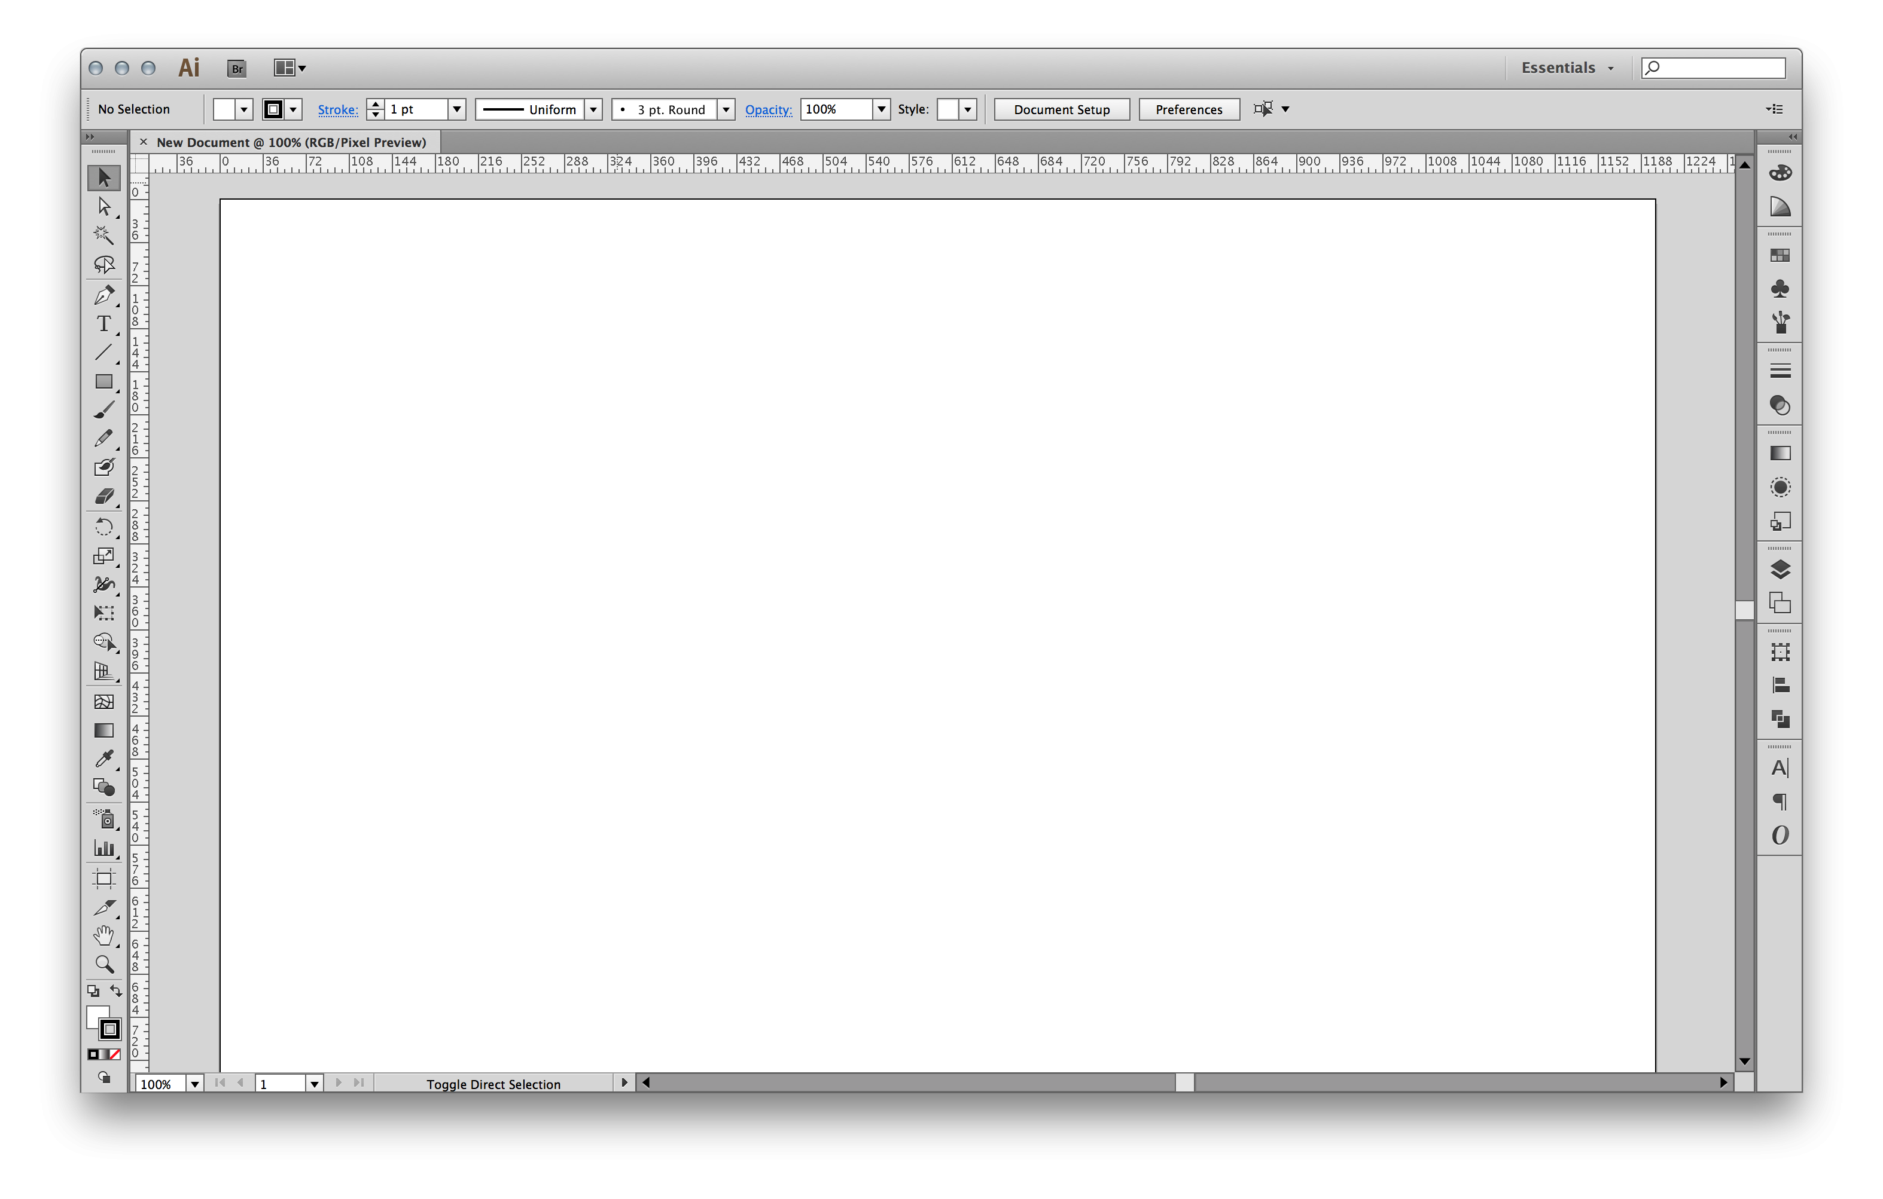The width and height of the screenshot is (1883, 1199).
Task: Click the Opacity link label
Action: pyautogui.click(x=768, y=109)
